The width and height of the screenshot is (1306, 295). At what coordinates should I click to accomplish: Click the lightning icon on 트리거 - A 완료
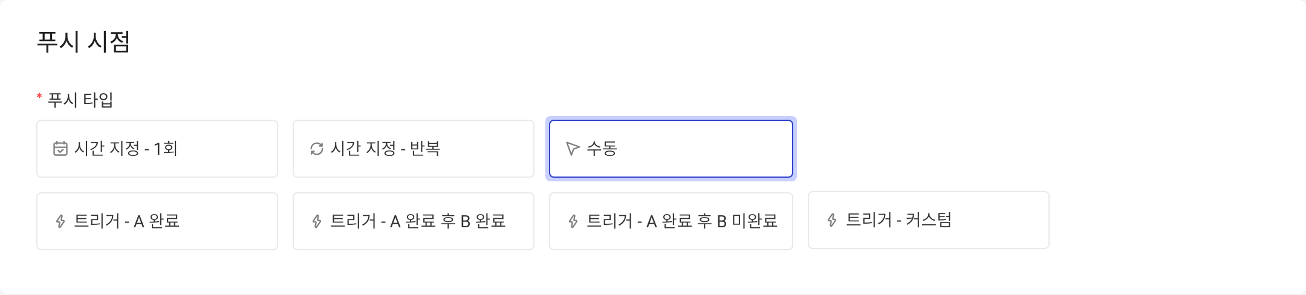pos(60,221)
